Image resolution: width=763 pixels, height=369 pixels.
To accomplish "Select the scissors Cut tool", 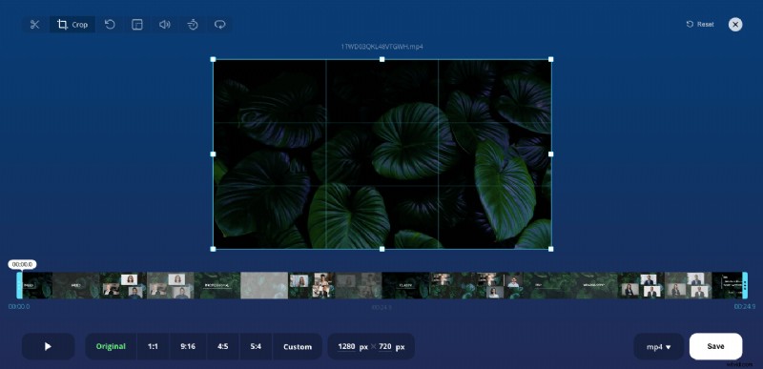I will pyautogui.click(x=34, y=24).
